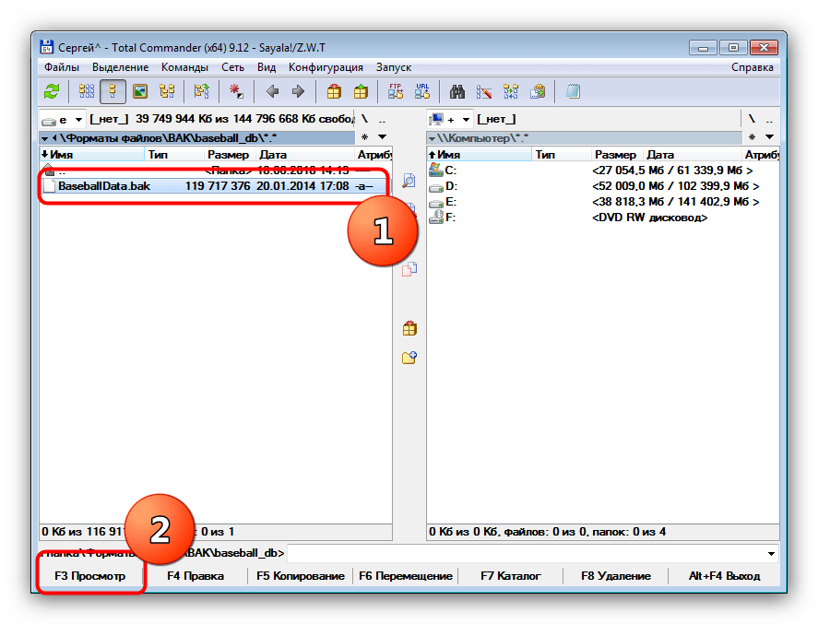Go back with the left arrow icon
The height and width of the screenshot is (624, 818).
pyautogui.click(x=272, y=91)
